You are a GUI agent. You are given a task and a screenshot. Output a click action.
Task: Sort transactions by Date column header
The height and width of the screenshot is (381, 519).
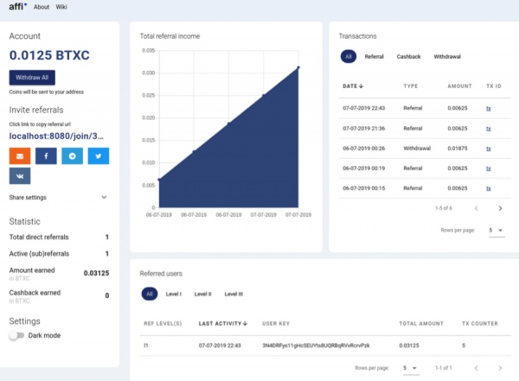(352, 86)
